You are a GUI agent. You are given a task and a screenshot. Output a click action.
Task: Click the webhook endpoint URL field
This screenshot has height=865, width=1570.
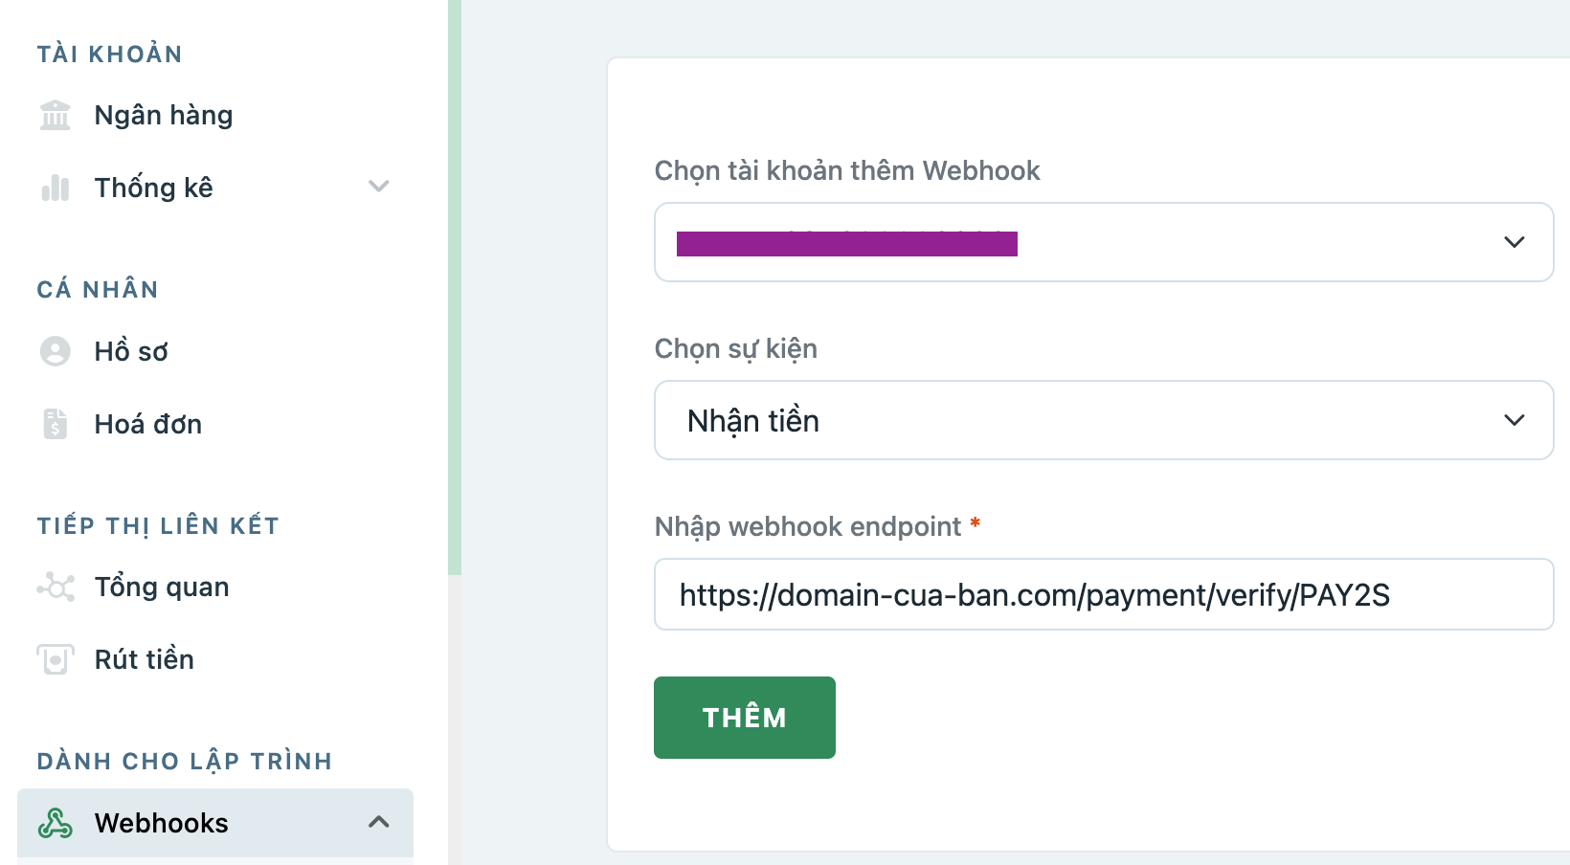pyautogui.click(x=1103, y=594)
